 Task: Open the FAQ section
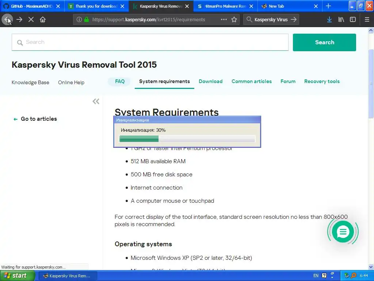[120, 82]
